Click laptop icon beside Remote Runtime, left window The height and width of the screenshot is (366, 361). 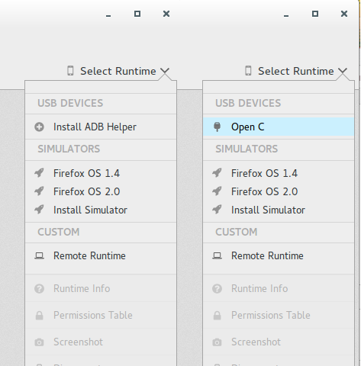click(39, 255)
